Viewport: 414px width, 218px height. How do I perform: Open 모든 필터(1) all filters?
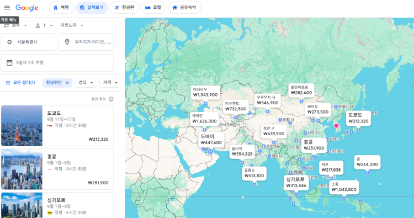point(20,83)
